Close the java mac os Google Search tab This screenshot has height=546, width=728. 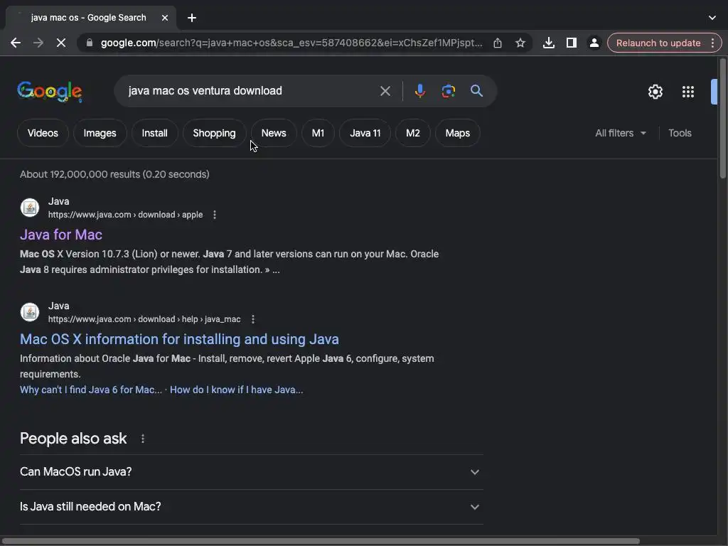(165, 18)
